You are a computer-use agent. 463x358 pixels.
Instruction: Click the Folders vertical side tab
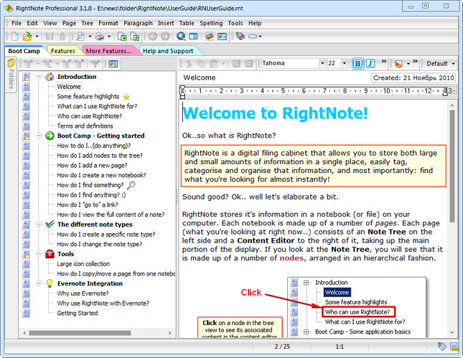coord(11,79)
